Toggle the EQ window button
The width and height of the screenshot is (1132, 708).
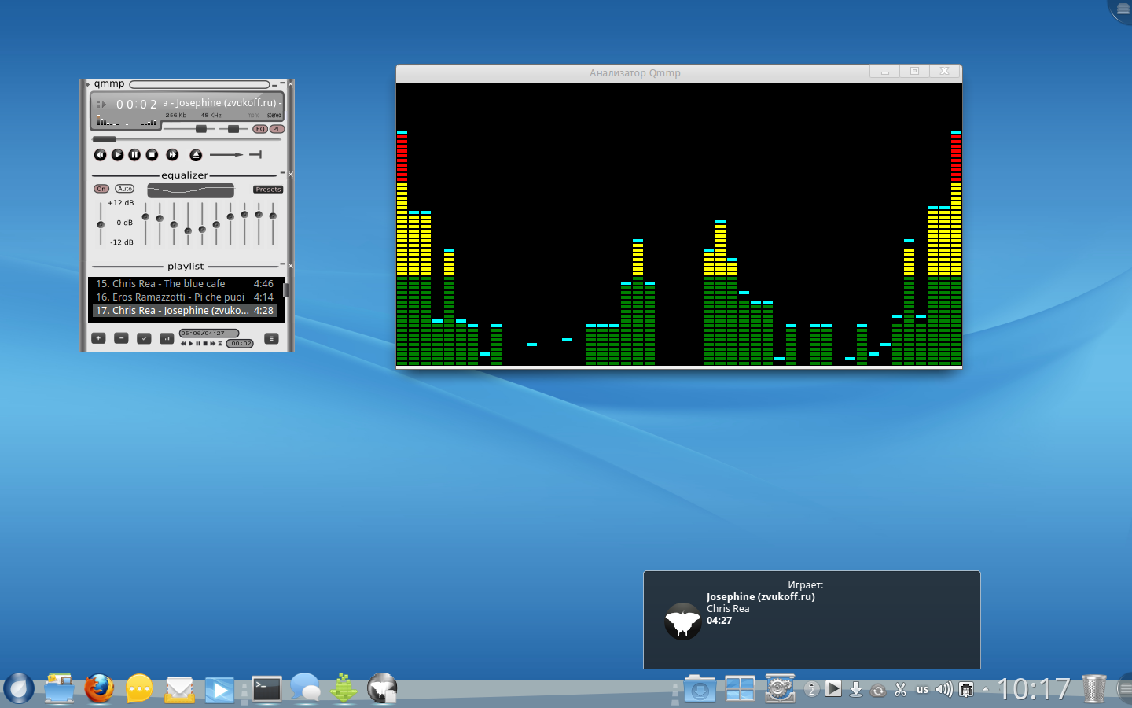(x=260, y=129)
